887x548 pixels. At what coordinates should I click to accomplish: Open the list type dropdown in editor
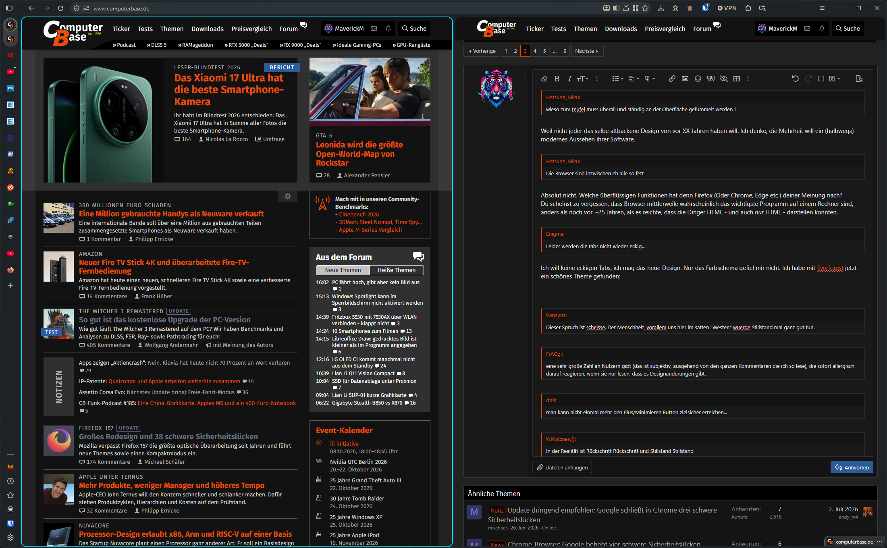click(x=618, y=79)
